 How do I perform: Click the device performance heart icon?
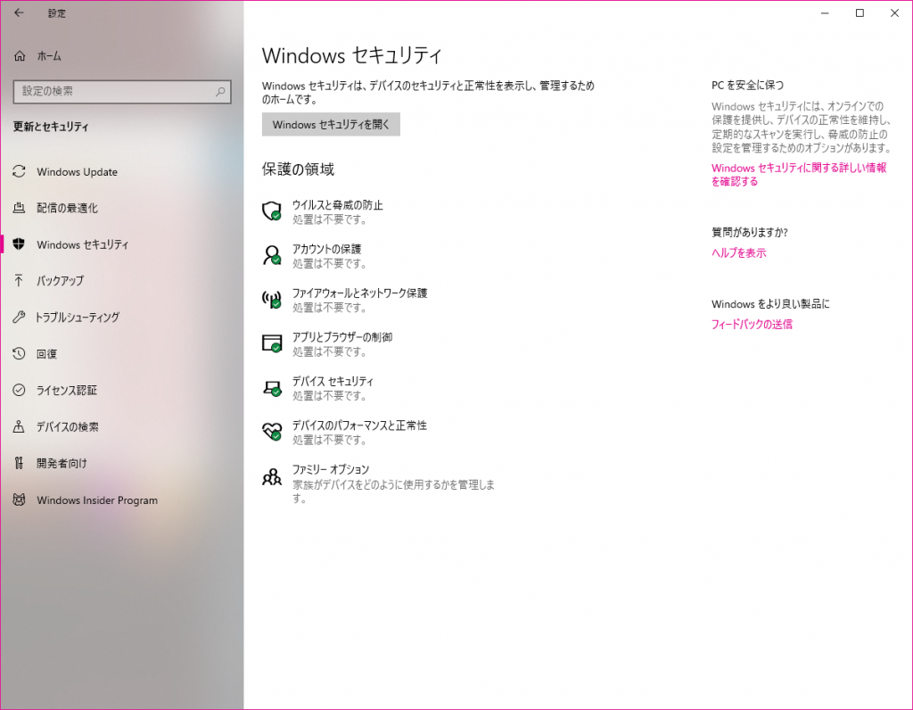click(271, 432)
